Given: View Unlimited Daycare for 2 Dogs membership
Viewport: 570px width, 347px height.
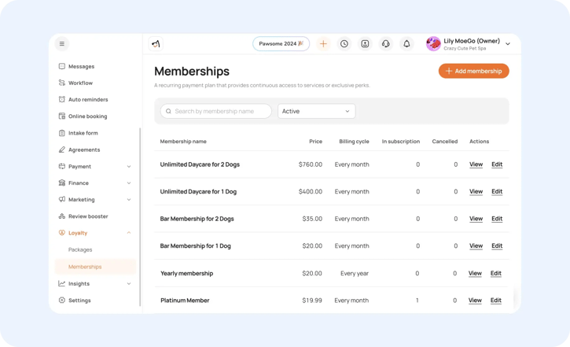Looking at the screenshot, I should [476, 164].
